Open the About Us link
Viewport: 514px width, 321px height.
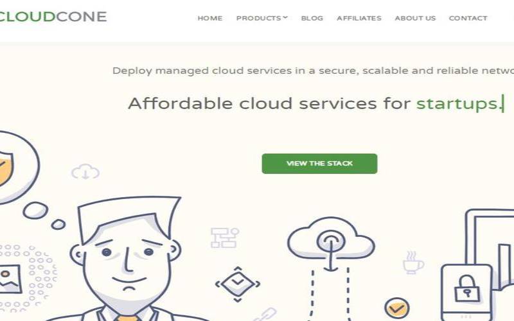pyautogui.click(x=415, y=19)
